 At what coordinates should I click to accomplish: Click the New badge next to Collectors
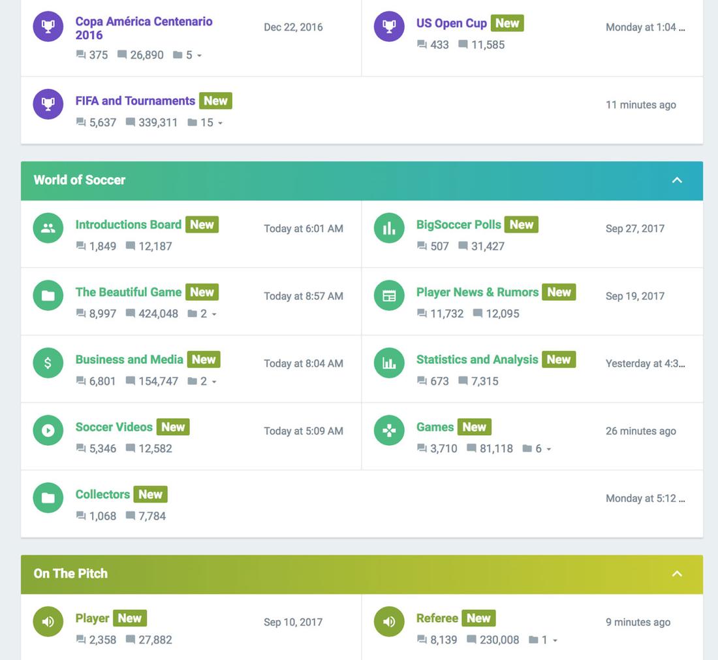[x=150, y=495]
